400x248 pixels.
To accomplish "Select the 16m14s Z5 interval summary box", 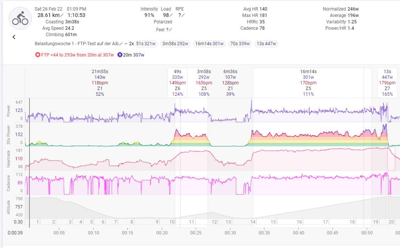I will [x=308, y=83].
